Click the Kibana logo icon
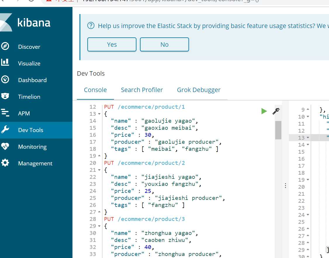 tap(6, 22)
